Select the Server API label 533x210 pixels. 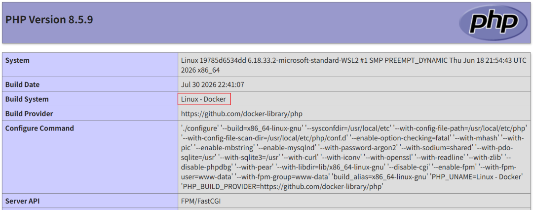[x=22, y=201]
